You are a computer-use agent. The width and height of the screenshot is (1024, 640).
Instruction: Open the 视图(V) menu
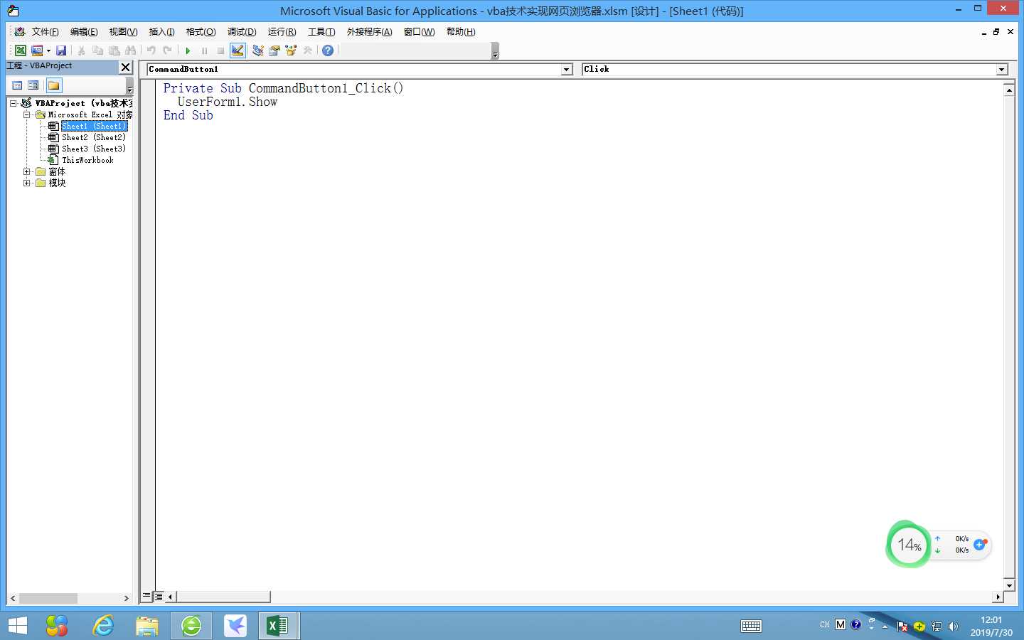[123, 32]
